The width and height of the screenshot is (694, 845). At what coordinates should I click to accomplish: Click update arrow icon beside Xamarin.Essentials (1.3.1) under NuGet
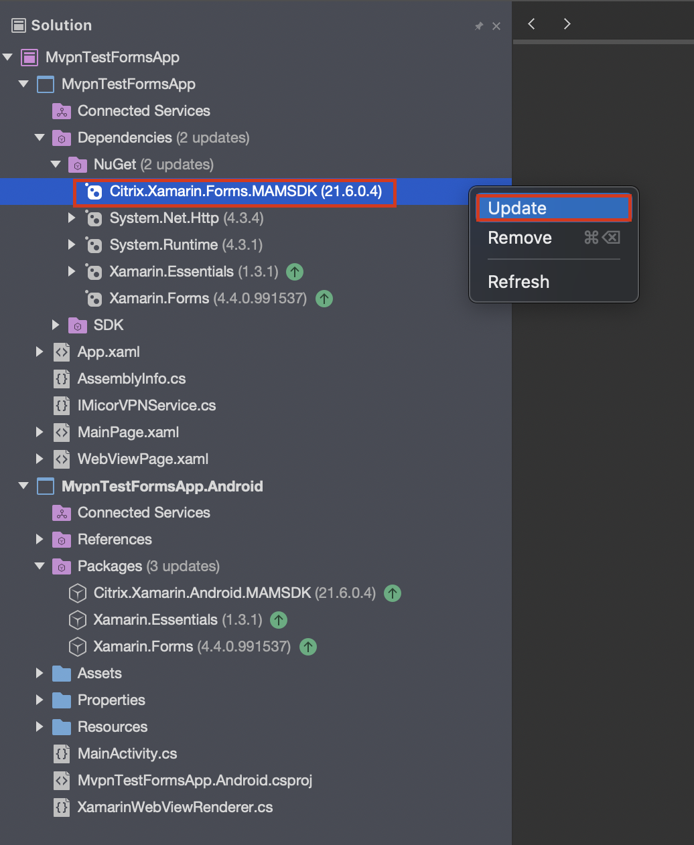[x=295, y=272]
